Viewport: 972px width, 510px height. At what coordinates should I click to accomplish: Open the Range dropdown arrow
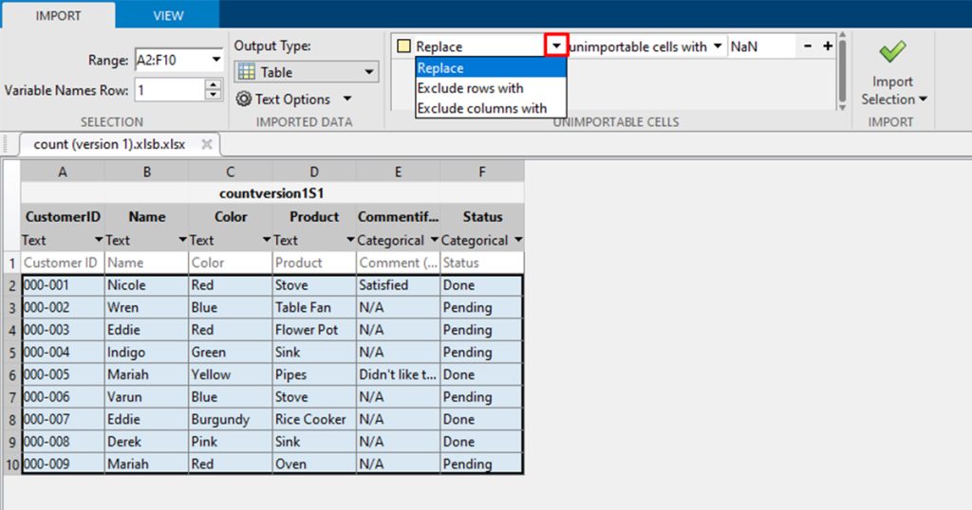pos(216,61)
